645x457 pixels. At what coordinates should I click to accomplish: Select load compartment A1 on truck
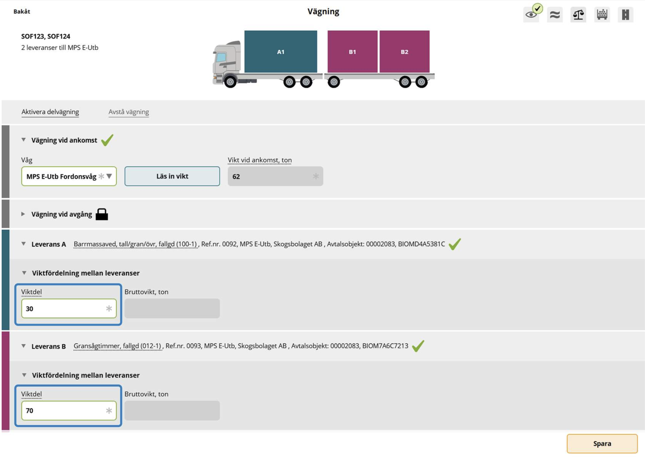[x=281, y=52]
